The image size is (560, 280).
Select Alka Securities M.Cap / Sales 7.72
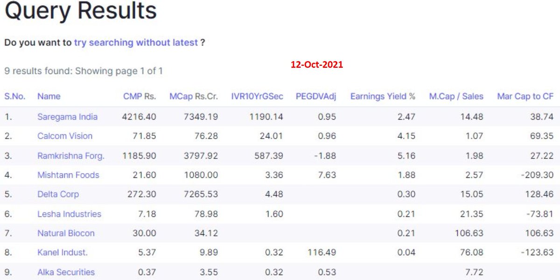point(474,272)
